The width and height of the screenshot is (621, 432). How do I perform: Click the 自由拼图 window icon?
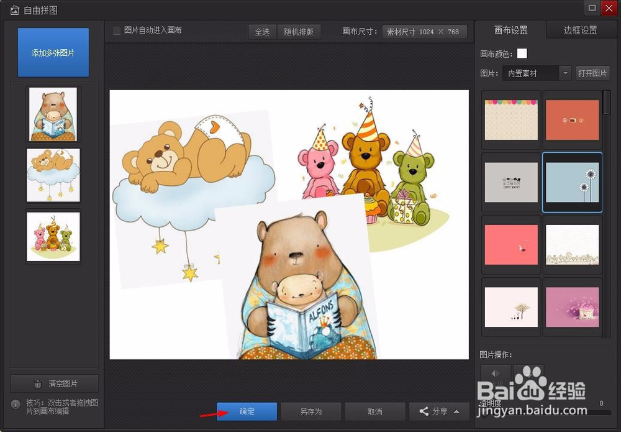pos(15,10)
